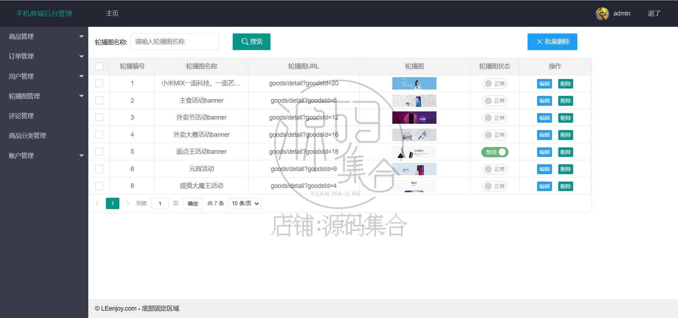
Task: Click 退了 logout in top bar
Action: [654, 13]
